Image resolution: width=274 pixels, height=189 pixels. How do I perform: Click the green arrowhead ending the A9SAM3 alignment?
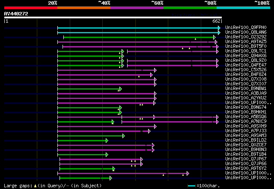tap(124, 136)
